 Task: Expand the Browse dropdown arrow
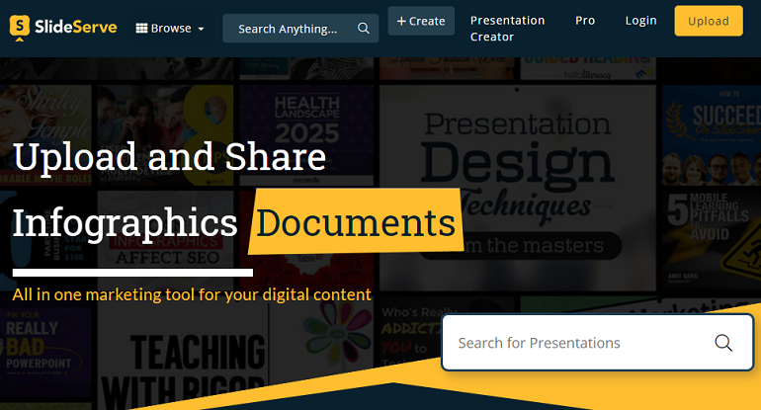(201, 29)
